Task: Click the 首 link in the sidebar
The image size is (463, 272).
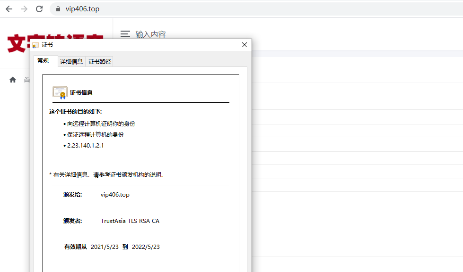Action: [27, 80]
